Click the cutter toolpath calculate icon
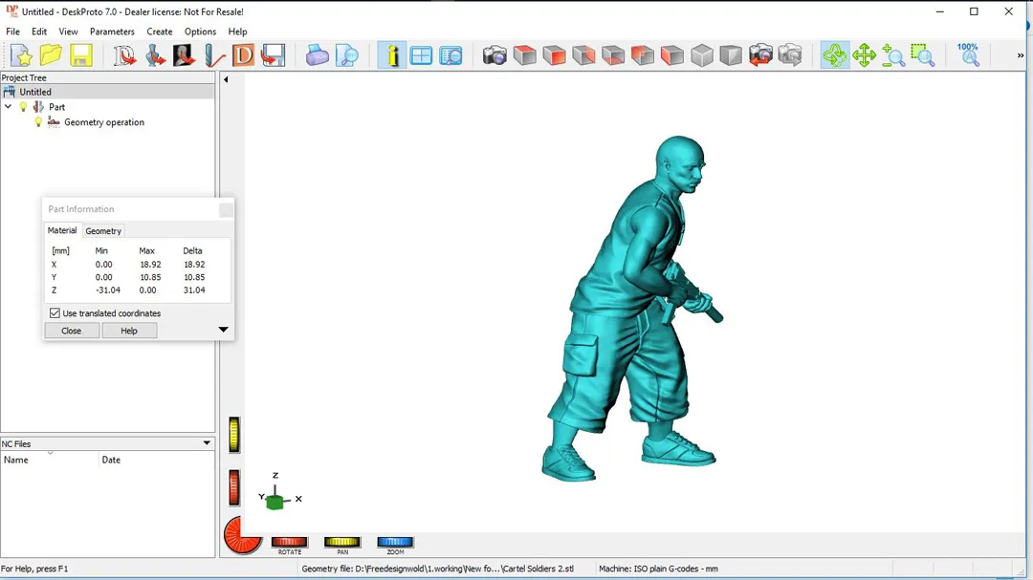This screenshot has height=580, width=1033. [213, 55]
